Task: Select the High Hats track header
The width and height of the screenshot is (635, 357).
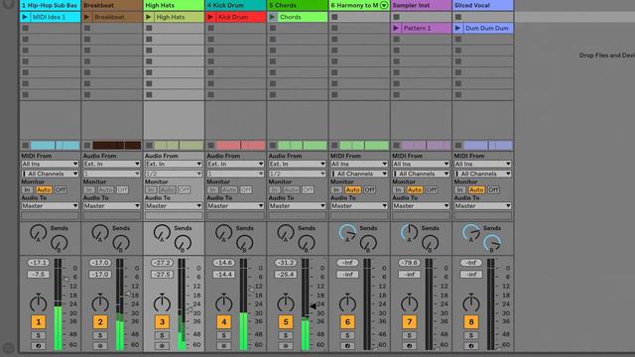Action: click(x=174, y=5)
